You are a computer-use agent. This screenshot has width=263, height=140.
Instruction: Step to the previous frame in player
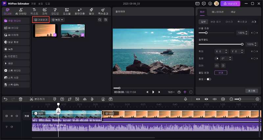point(147,92)
